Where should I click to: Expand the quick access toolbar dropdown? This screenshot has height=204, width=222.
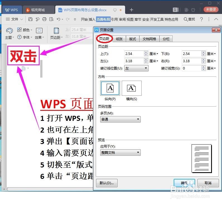click(75, 19)
